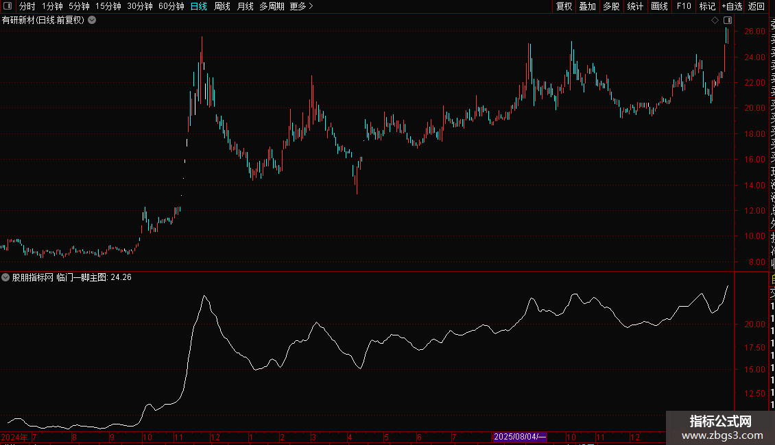Switch to 月线 monthly chart
This screenshot has width=775, height=445.
click(245, 6)
